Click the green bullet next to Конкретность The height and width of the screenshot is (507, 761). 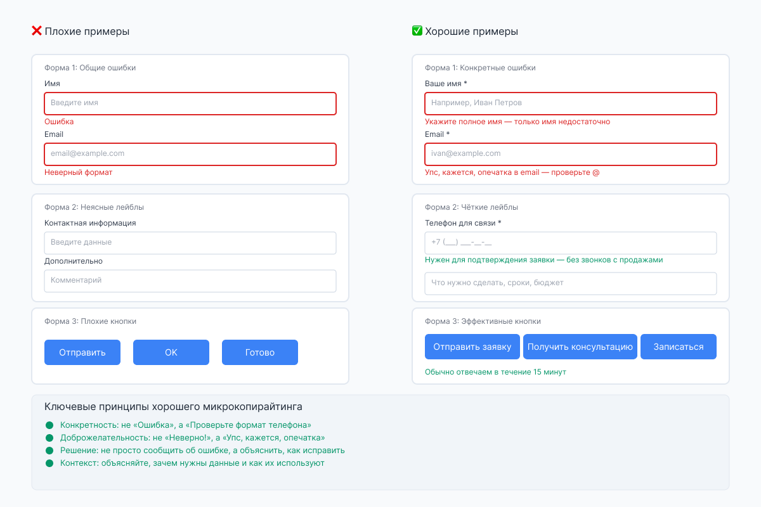coord(49,425)
